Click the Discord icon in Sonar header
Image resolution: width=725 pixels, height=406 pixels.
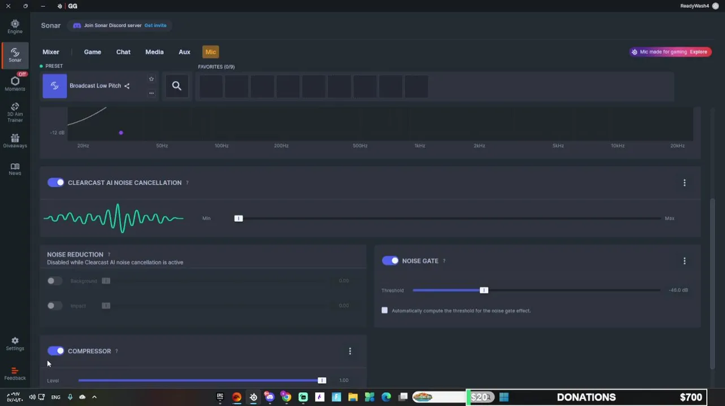click(x=77, y=25)
